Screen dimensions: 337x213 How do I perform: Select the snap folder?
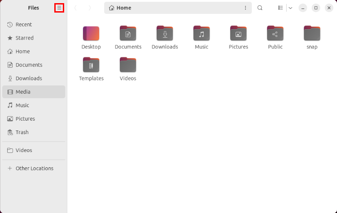click(x=312, y=34)
